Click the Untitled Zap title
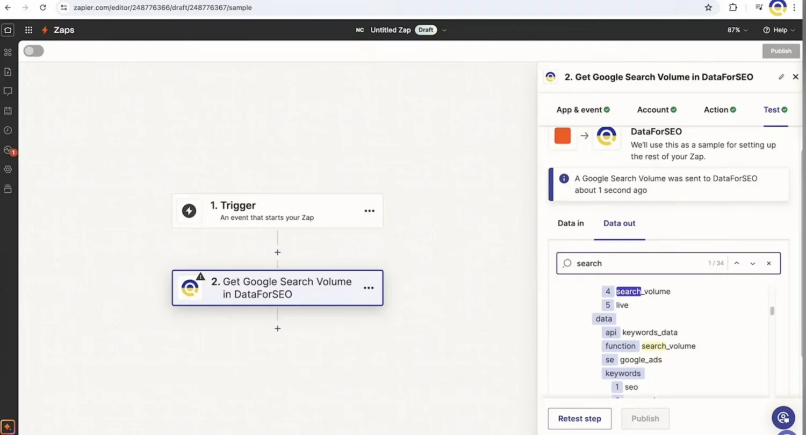Viewport: 806px width, 435px height. [390, 30]
